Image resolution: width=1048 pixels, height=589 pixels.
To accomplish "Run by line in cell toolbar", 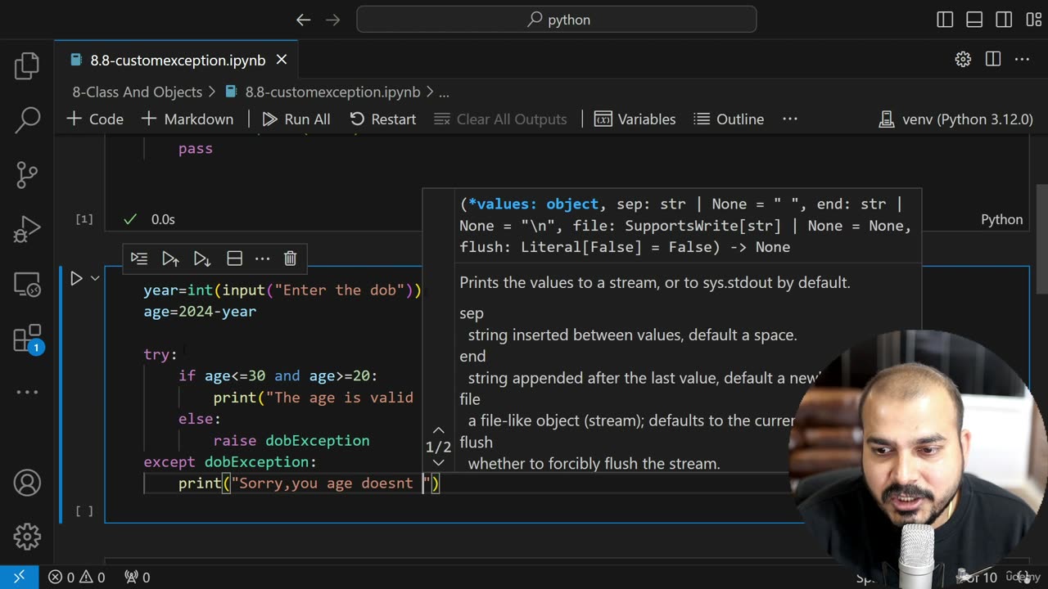I will [x=139, y=259].
